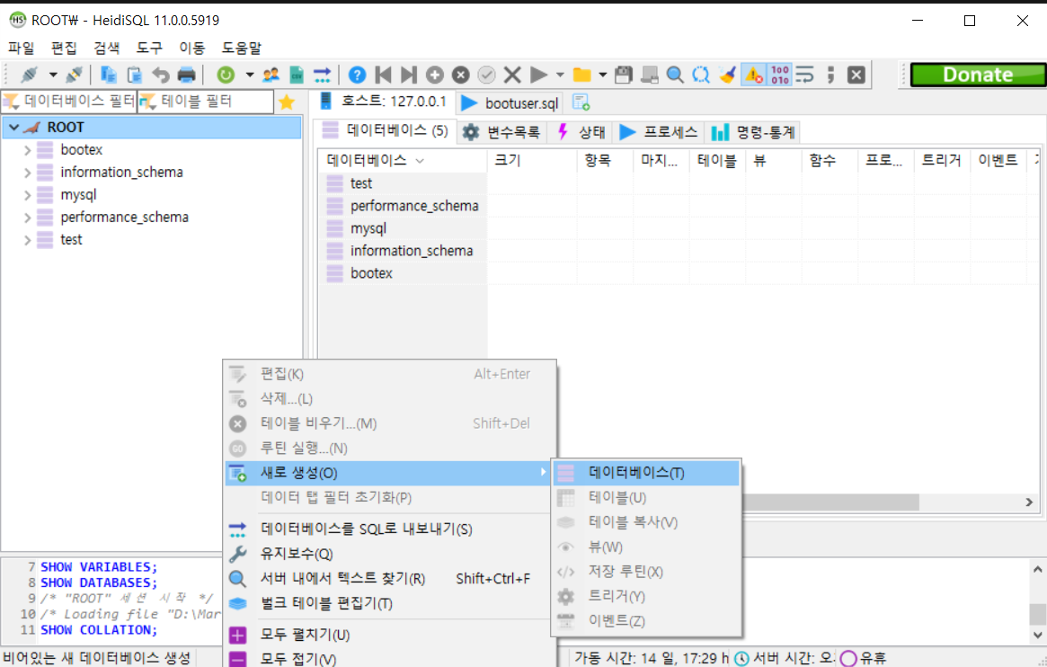Click the database filter input field
The height and width of the screenshot is (667, 1047).
(x=69, y=102)
